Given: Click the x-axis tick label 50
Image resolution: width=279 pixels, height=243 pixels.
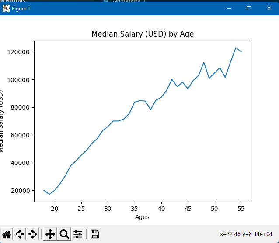Looking at the screenshot, I should [214, 209].
